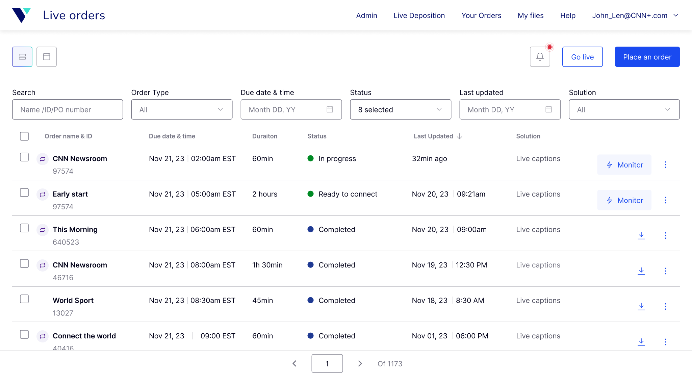Click the page number input box
This screenshot has width=692, height=385.
point(327,363)
